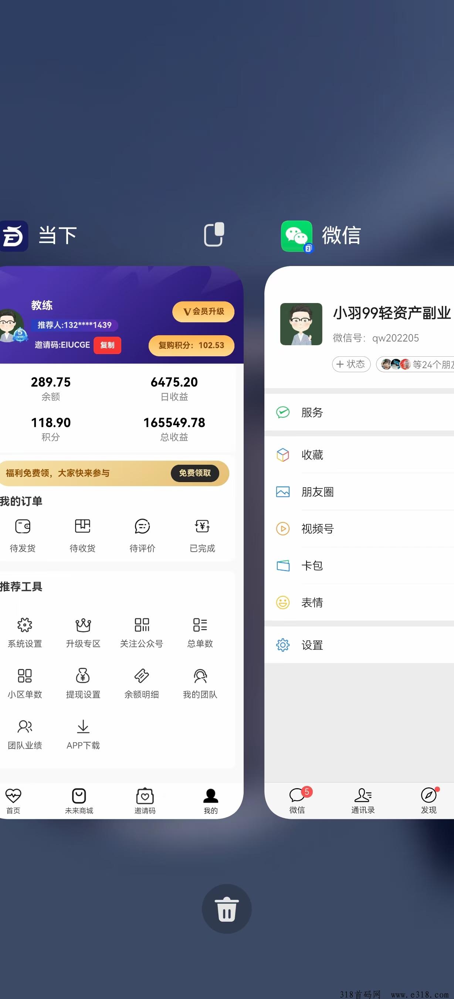This screenshot has width=454, height=999.
Task: Tap the 等24个朋友 status pill in WeChat
Action: [x=415, y=364]
